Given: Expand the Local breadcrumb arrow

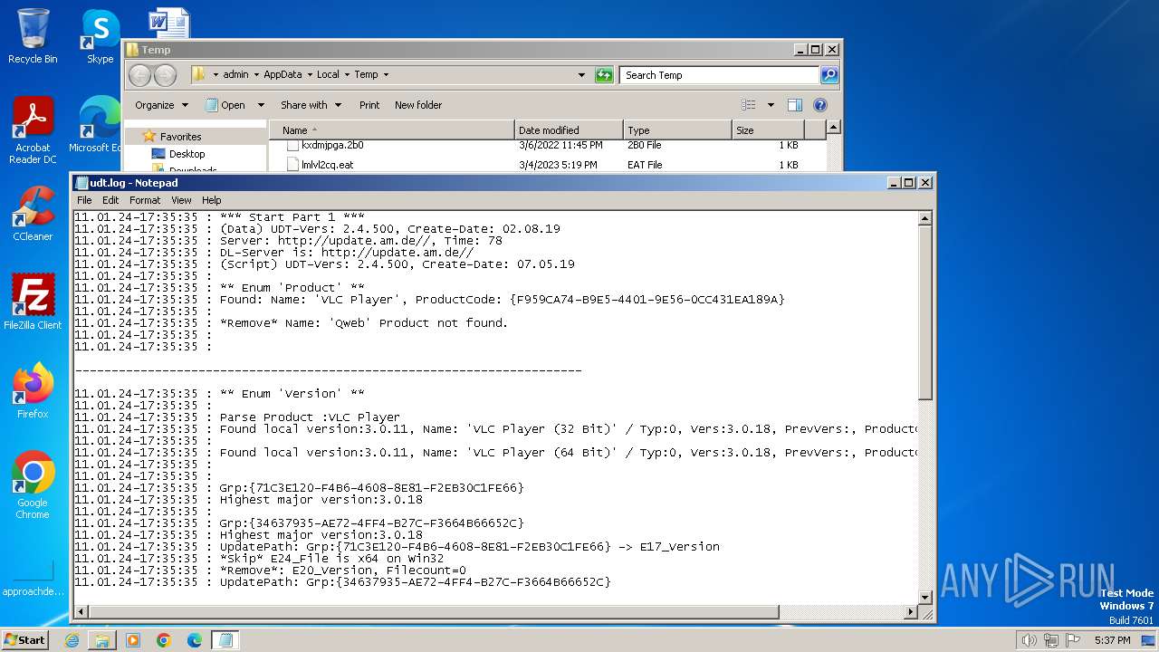Looking at the screenshot, I should pyautogui.click(x=347, y=75).
